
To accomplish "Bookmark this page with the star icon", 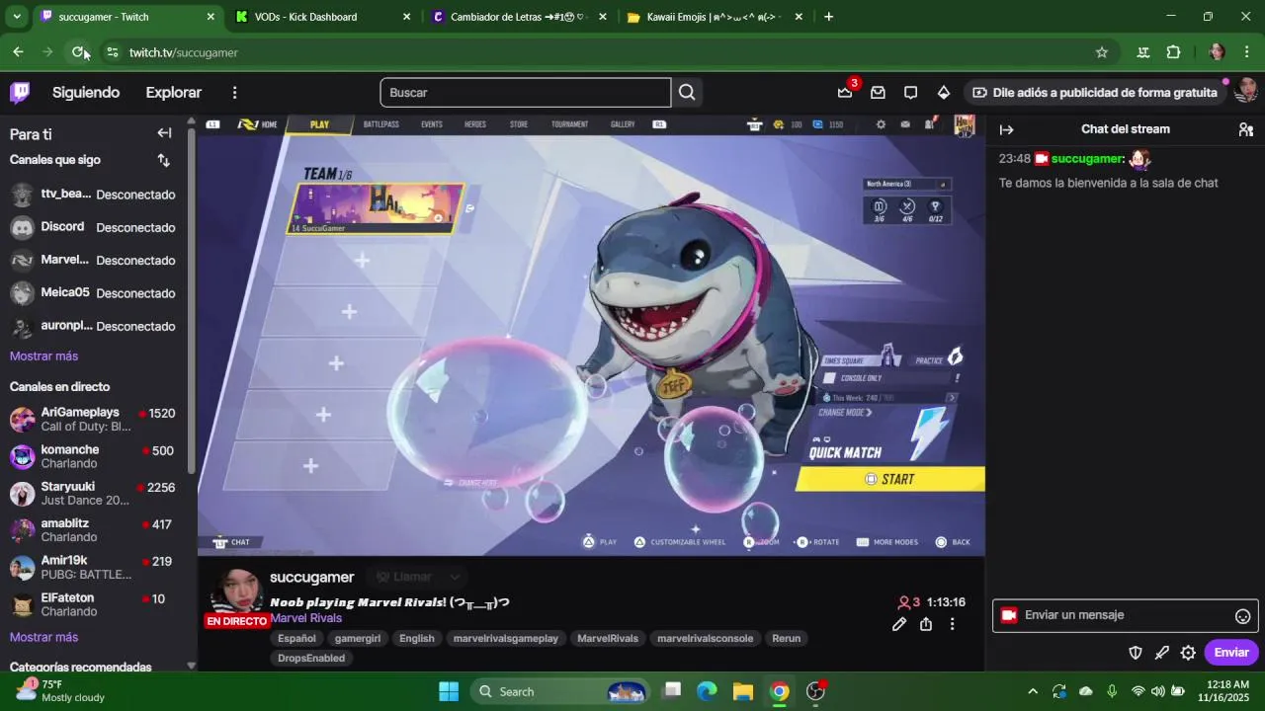I will pos(1102,52).
